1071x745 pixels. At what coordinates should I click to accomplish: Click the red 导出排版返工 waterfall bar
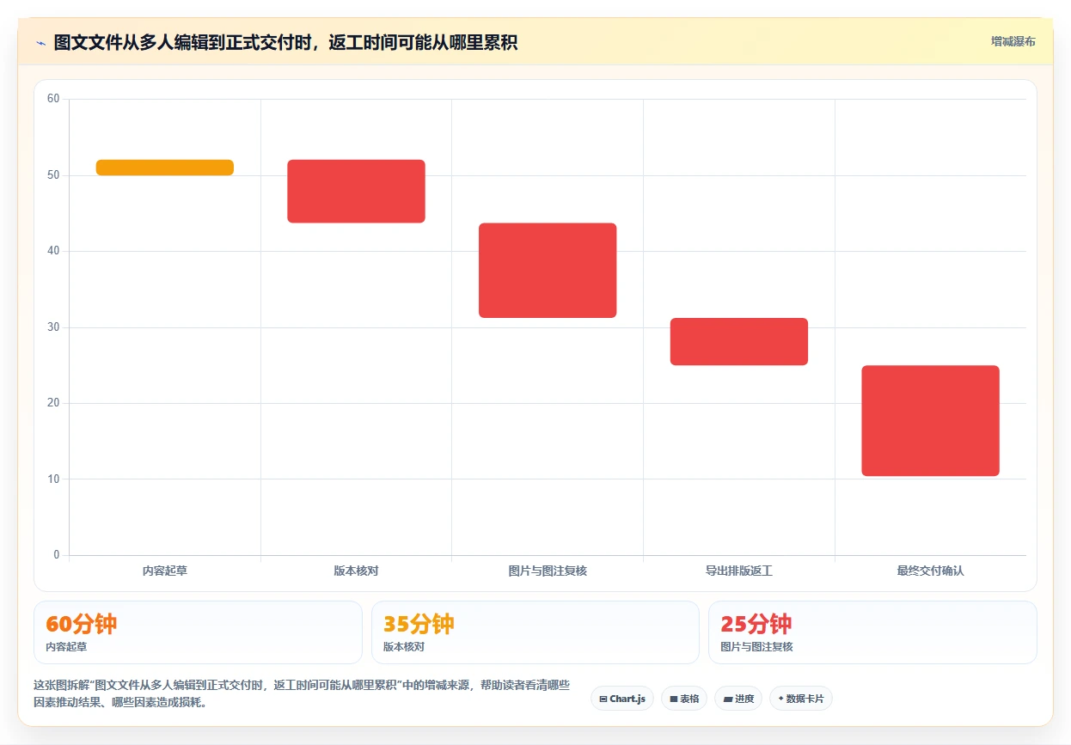739,342
